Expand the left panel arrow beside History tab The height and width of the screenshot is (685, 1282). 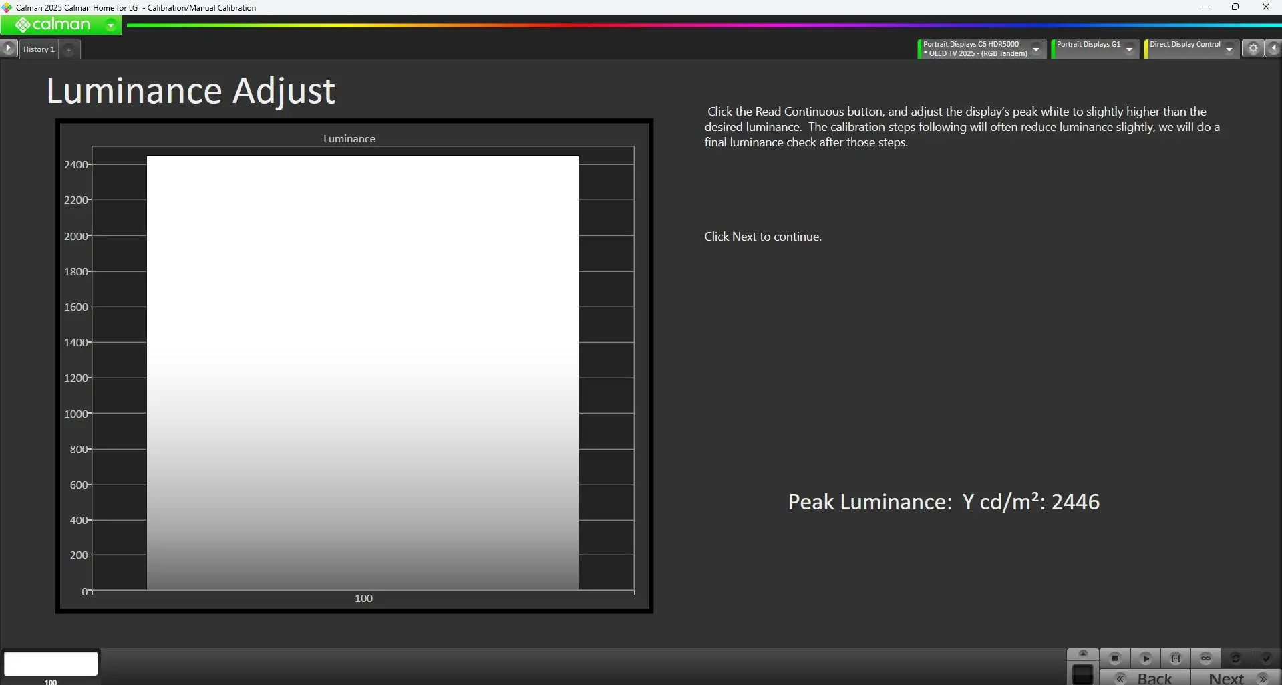coord(9,49)
